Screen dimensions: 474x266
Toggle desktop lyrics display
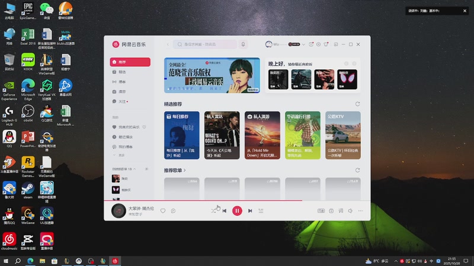[x=341, y=211]
